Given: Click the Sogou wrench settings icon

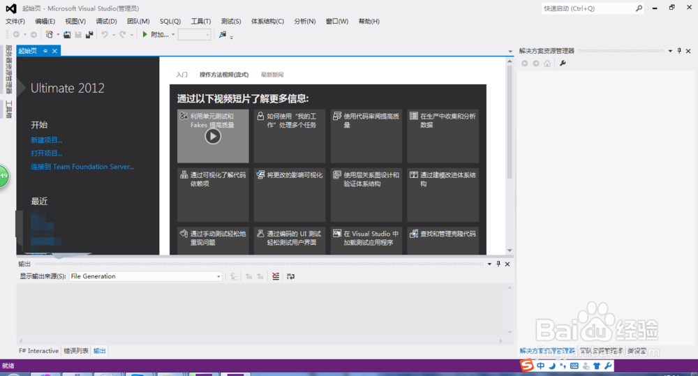Looking at the screenshot, I should click(608, 366).
